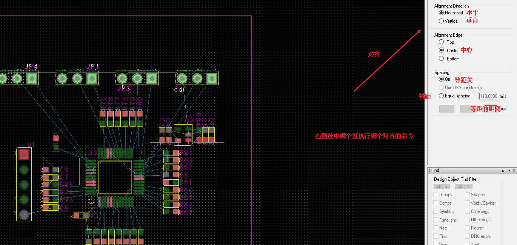Turn Spacing Off

tap(442, 79)
